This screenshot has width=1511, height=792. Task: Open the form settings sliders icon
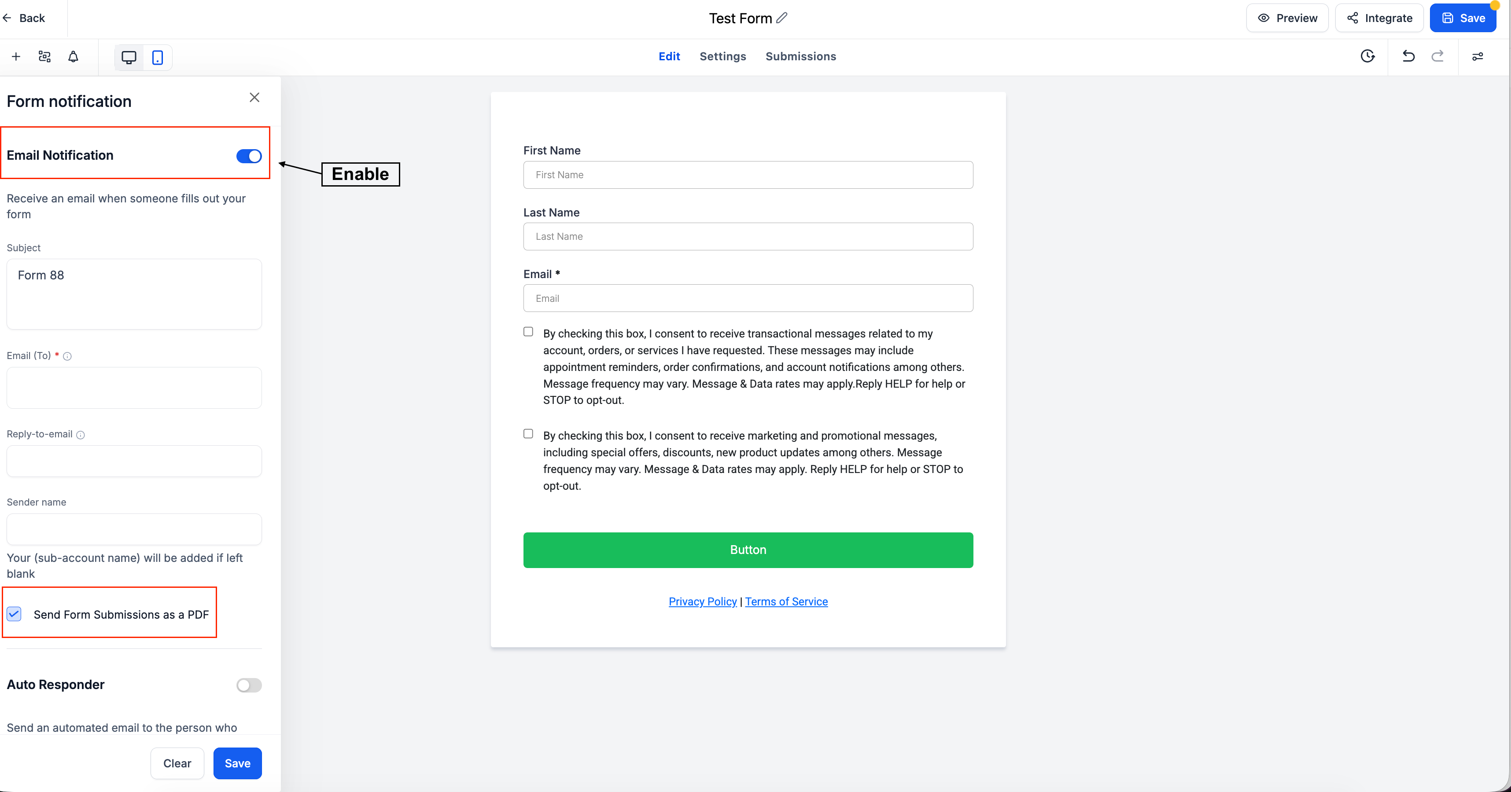pos(1478,56)
